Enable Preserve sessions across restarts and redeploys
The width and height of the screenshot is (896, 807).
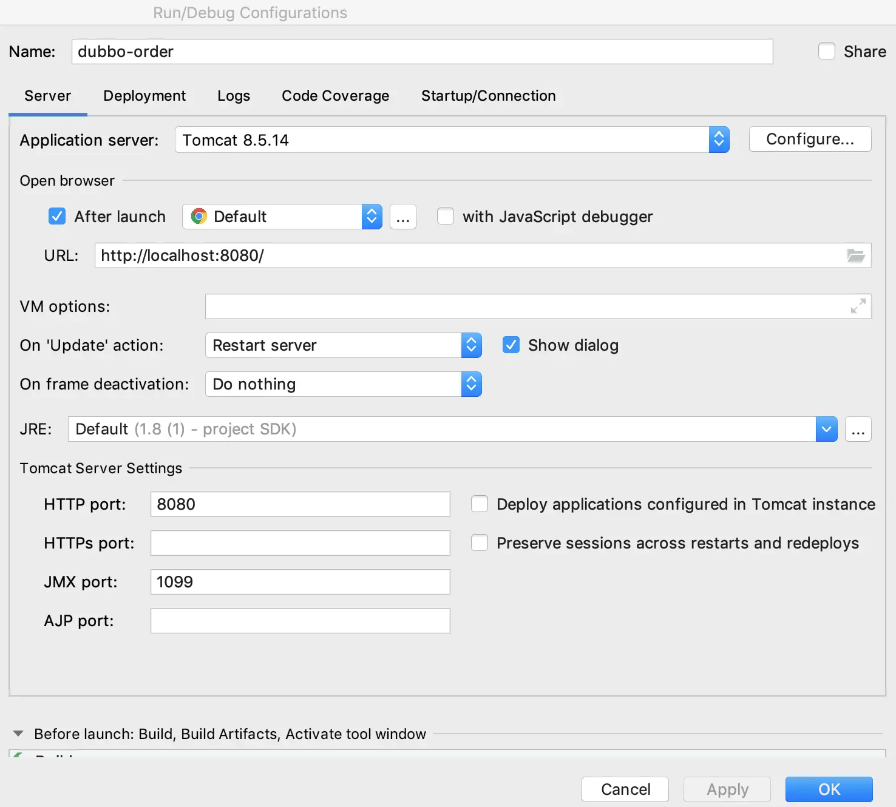point(480,543)
